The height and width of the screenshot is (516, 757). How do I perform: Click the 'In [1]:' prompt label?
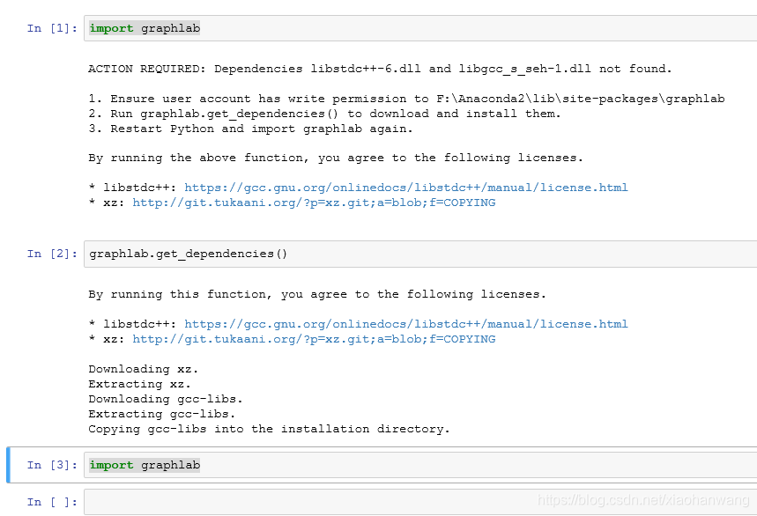(52, 28)
